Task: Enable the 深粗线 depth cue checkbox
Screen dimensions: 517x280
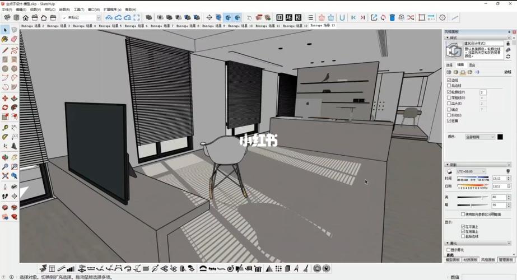Action: (x=449, y=97)
